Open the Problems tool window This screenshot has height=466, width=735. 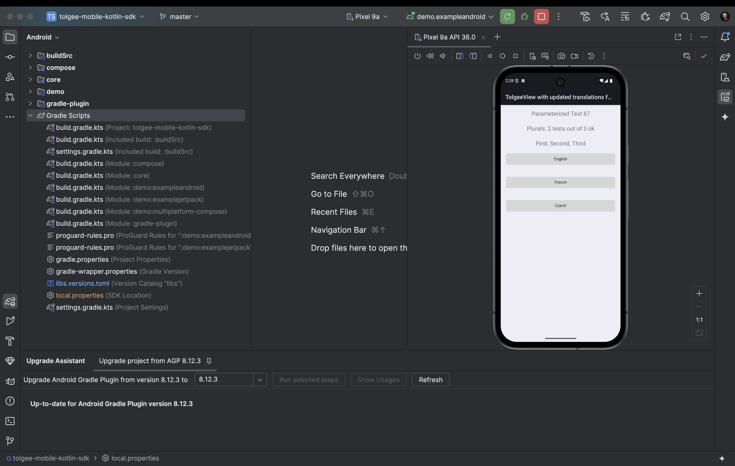[10, 401]
